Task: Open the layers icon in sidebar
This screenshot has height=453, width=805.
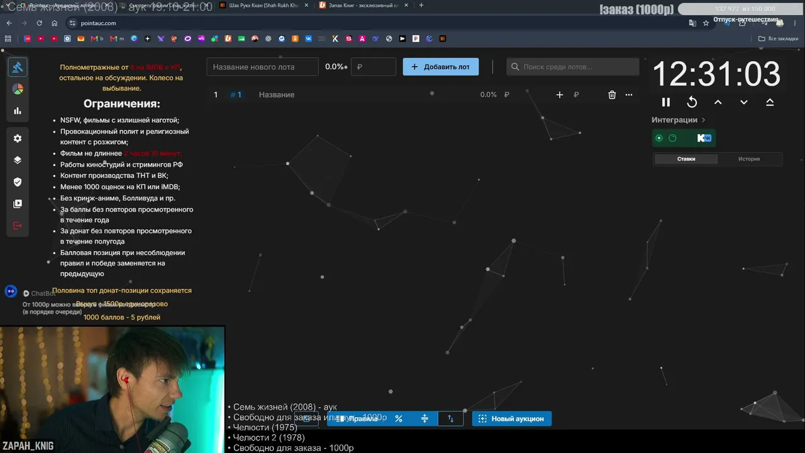Action: tap(18, 160)
